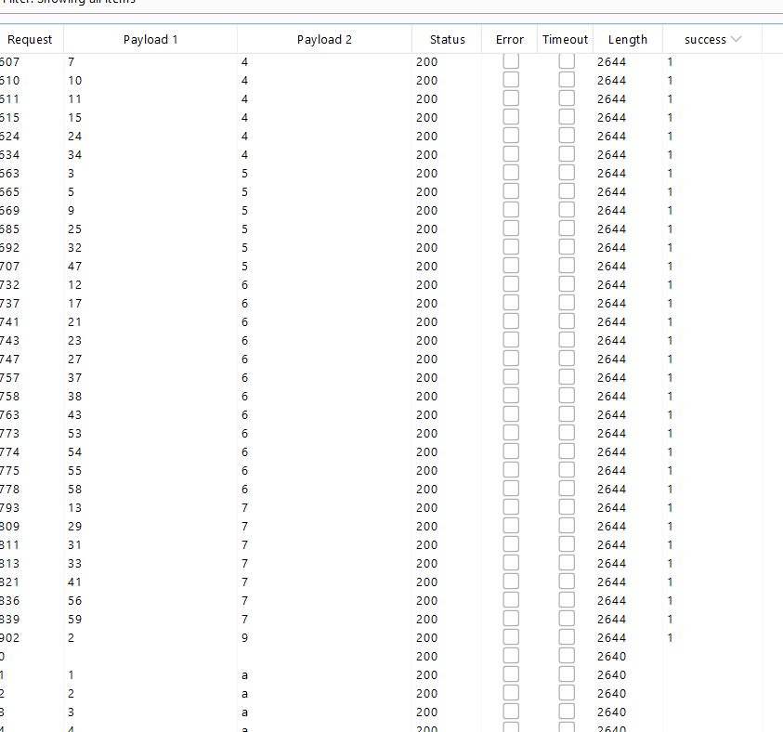The height and width of the screenshot is (732, 783).
Task: Click the success column header label
Action: (705, 39)
